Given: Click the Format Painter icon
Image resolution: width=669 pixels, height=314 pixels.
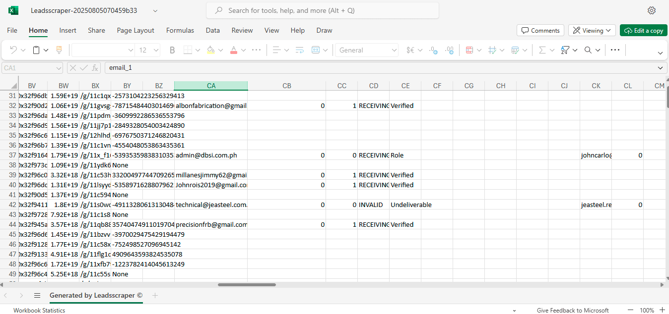Looking at the screenshot, I should [59, 50].
